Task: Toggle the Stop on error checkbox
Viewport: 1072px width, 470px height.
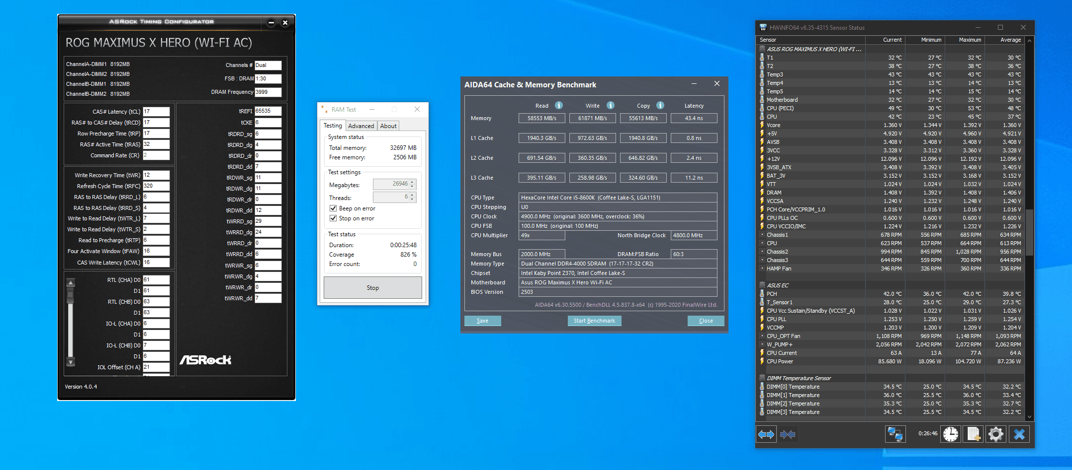Action: [x=333, y=218]
